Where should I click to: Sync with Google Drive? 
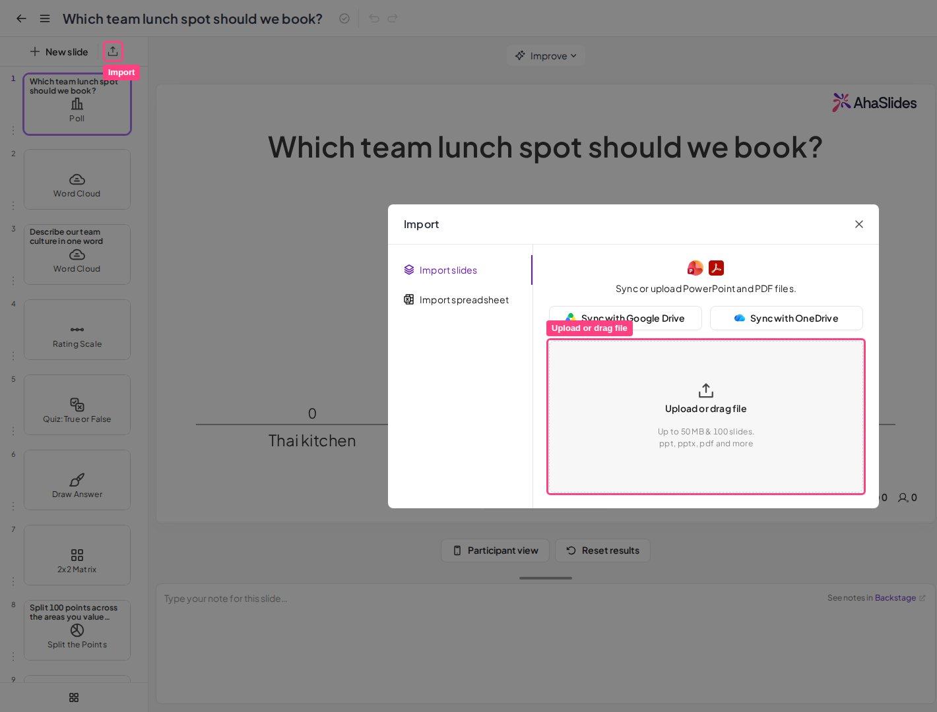click(626, 318)
